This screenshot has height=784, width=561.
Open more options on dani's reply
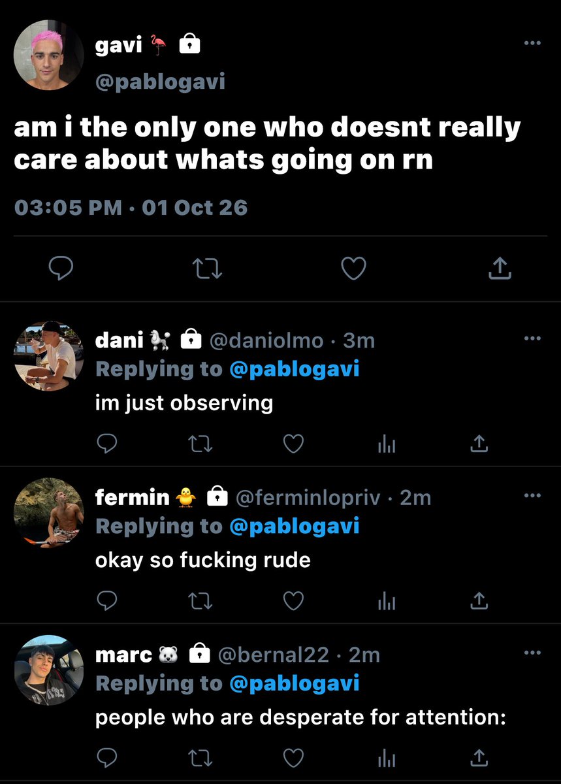(532, 338)
